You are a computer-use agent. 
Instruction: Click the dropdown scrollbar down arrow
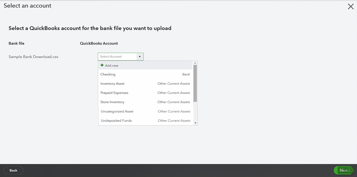pos(195,123)
